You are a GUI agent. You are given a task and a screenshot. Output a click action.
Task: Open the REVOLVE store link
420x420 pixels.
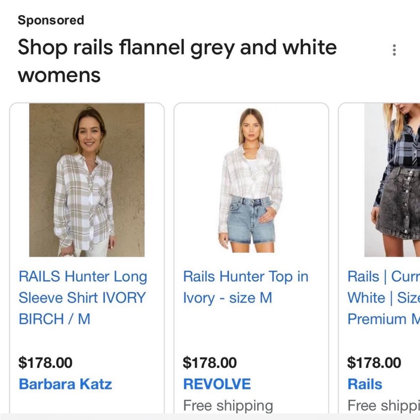[216, 384]
